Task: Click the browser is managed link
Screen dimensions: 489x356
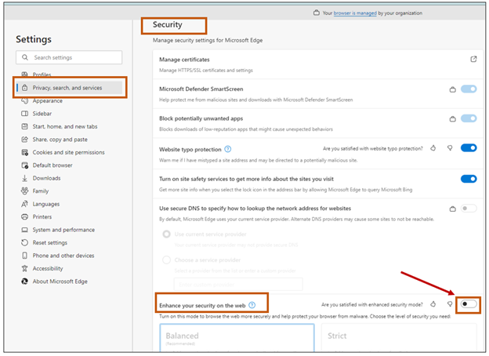Action: coord(355,13)
